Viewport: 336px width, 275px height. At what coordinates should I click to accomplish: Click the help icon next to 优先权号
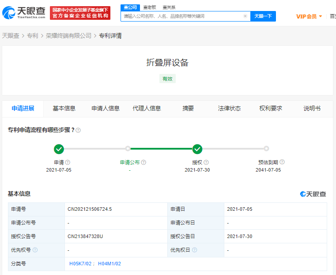coord(35,250)
